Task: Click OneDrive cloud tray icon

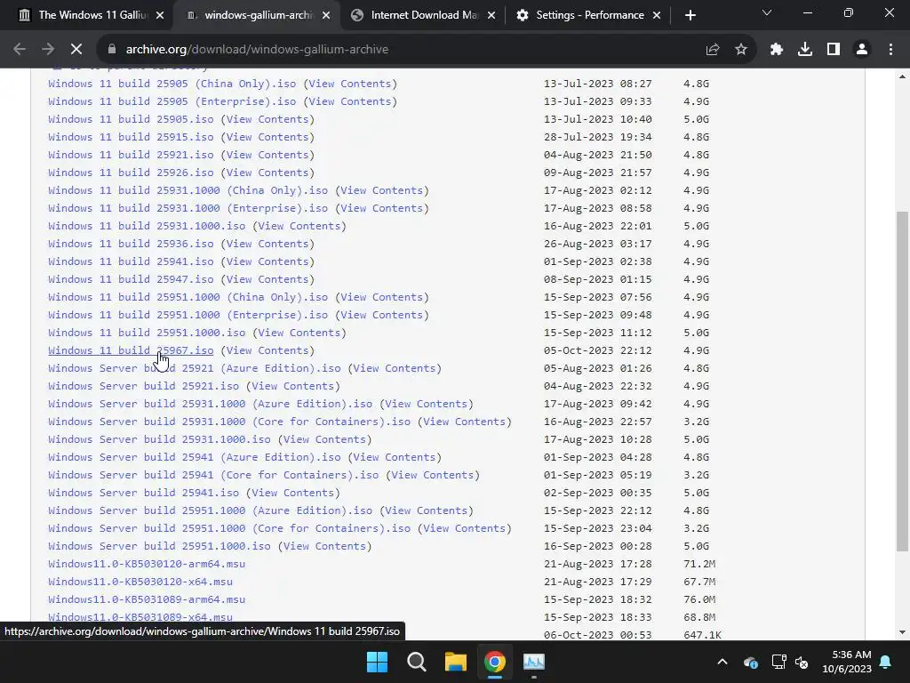Action: (x=750, y=662)
